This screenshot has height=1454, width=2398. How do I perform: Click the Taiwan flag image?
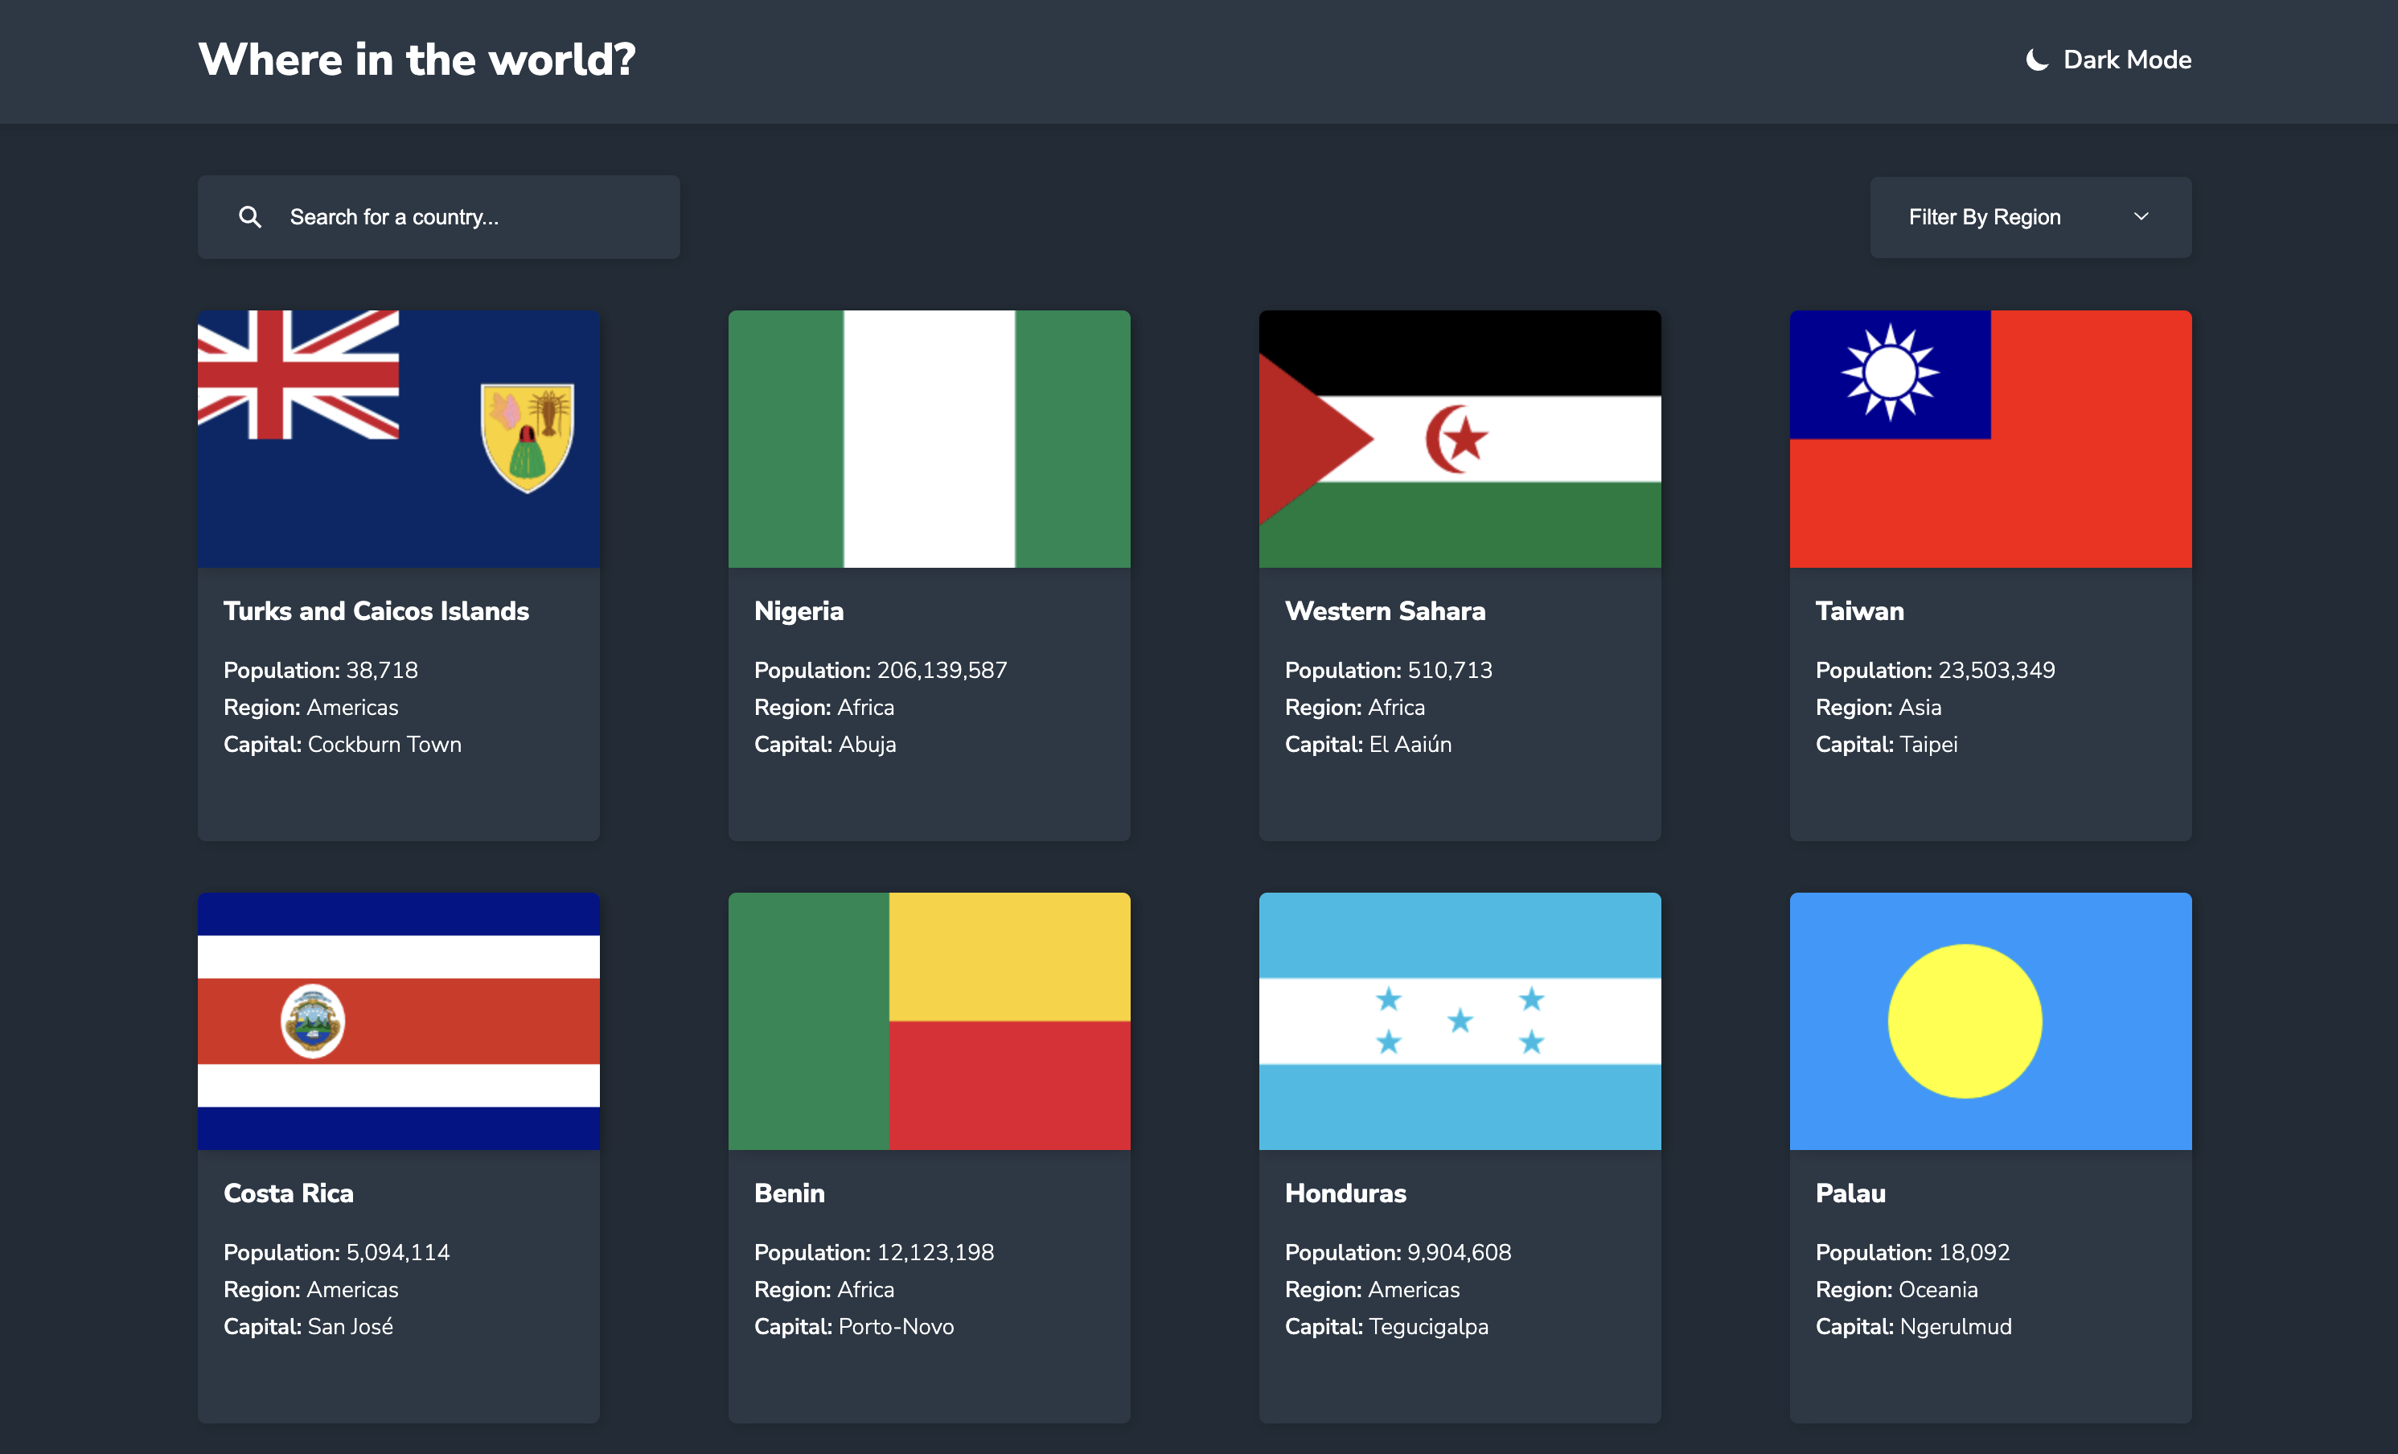pyautogui.click(x=1989, y=439)
